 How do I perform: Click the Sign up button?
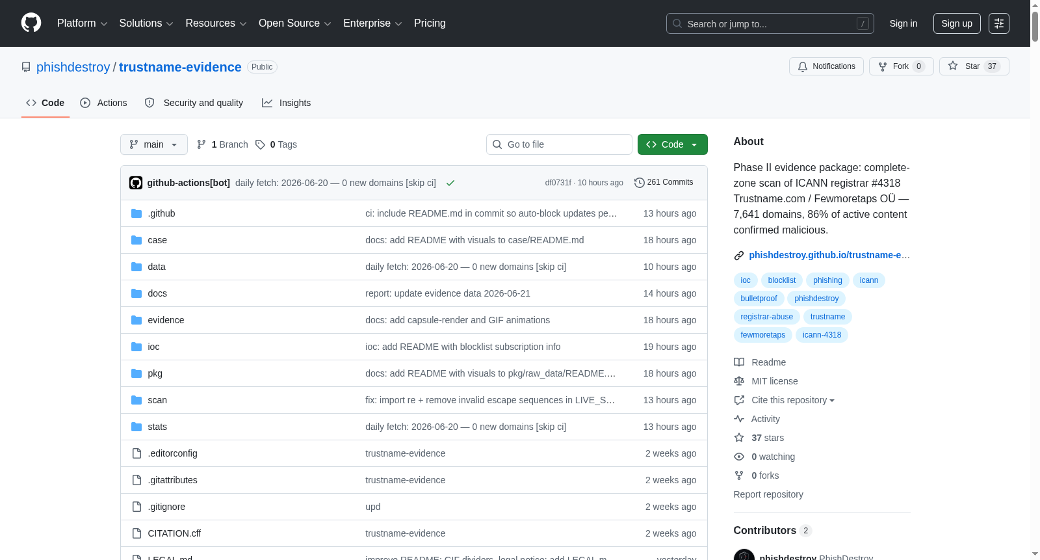coord(957,23)
